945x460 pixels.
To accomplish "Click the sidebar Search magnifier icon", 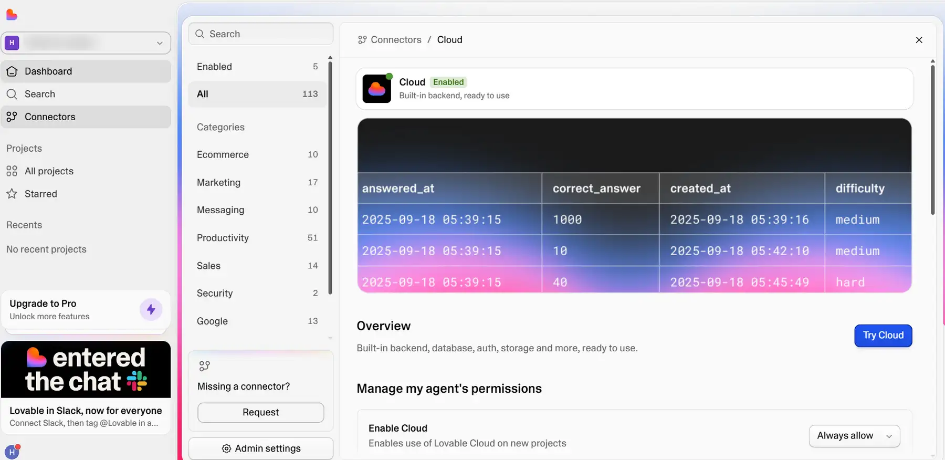I will pos(12,94).
